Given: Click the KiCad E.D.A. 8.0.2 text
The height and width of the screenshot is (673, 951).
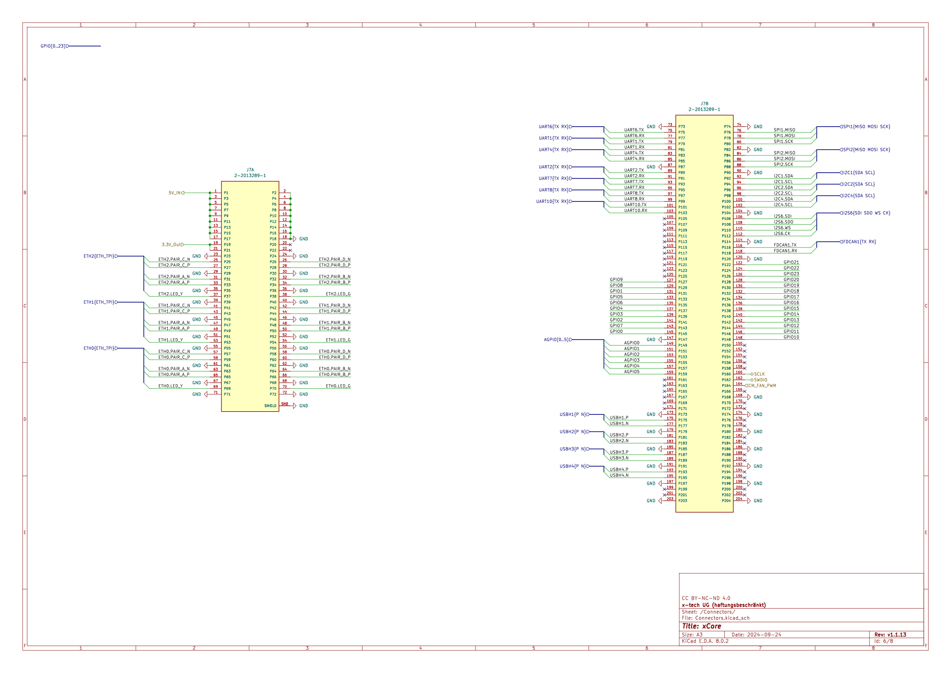Looking at the screenshot, I should tap(705, 641).
